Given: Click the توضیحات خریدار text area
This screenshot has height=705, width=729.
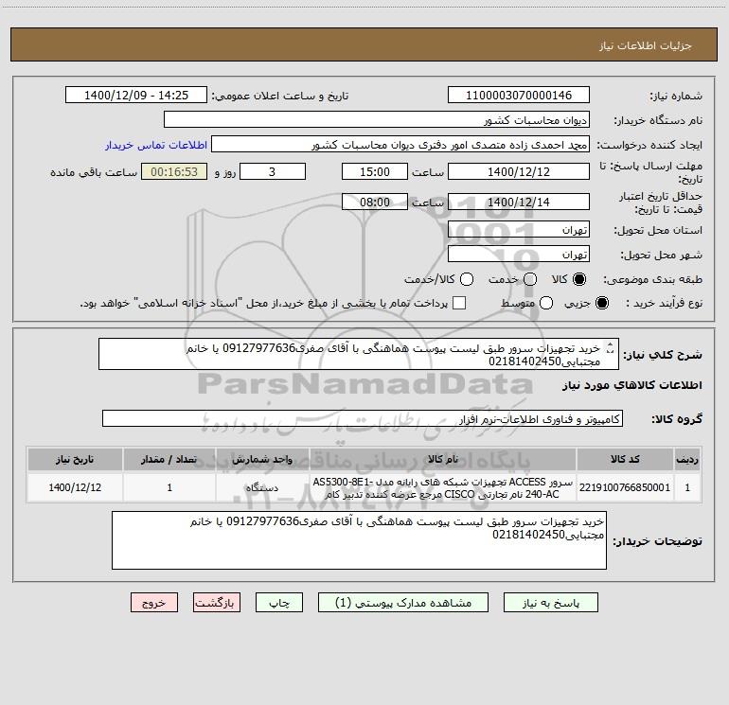Looking at the screenshot, I should 359,540.
